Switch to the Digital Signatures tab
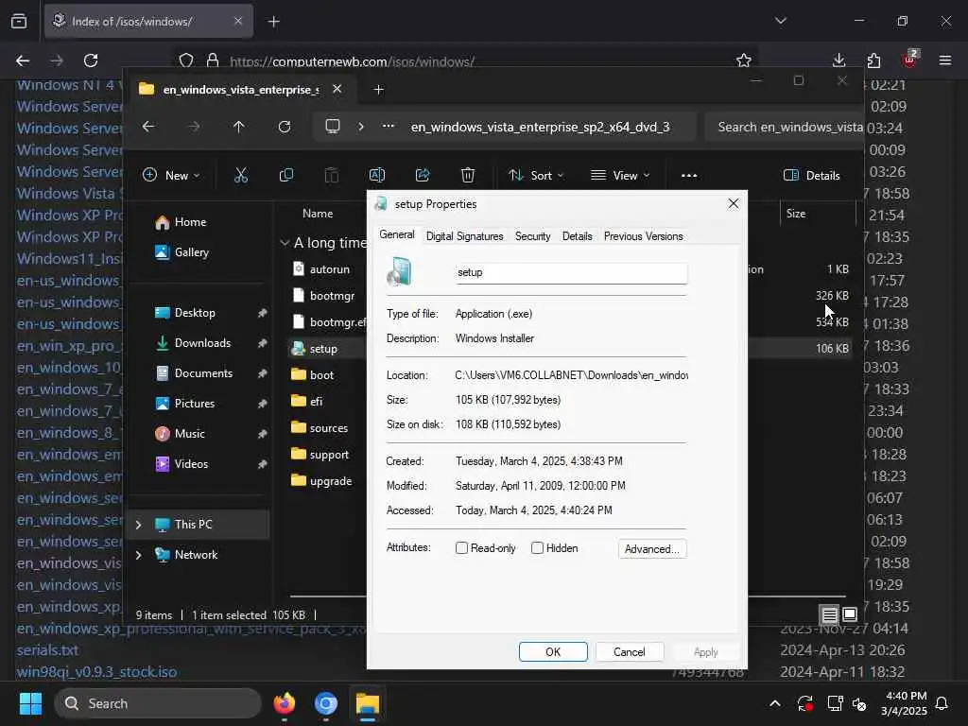968x726 pixels. (x=464, y=235)
